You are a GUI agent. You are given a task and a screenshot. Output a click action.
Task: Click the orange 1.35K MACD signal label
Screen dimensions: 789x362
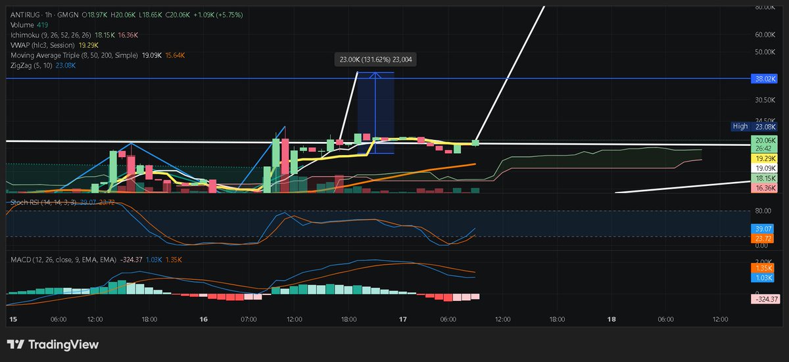point(763,268)
